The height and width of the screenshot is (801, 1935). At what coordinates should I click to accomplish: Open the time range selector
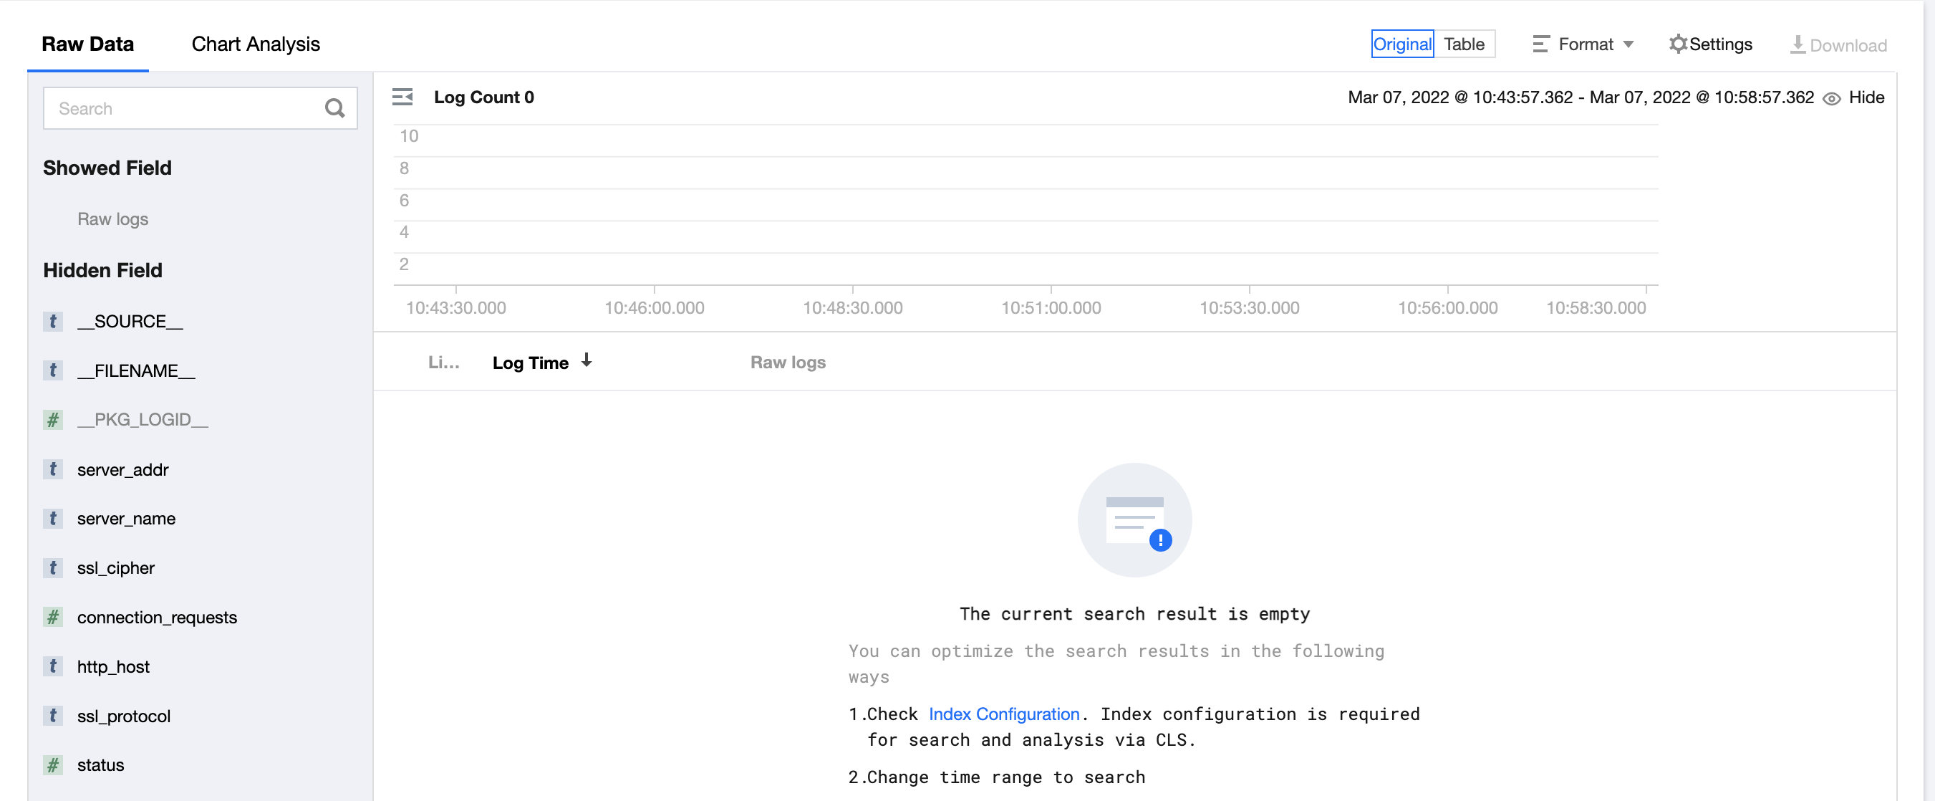pyautogui.click(x=1580, y=97)
